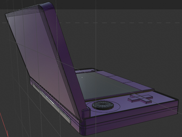Select the circular analog pad on model

point(103,105)
